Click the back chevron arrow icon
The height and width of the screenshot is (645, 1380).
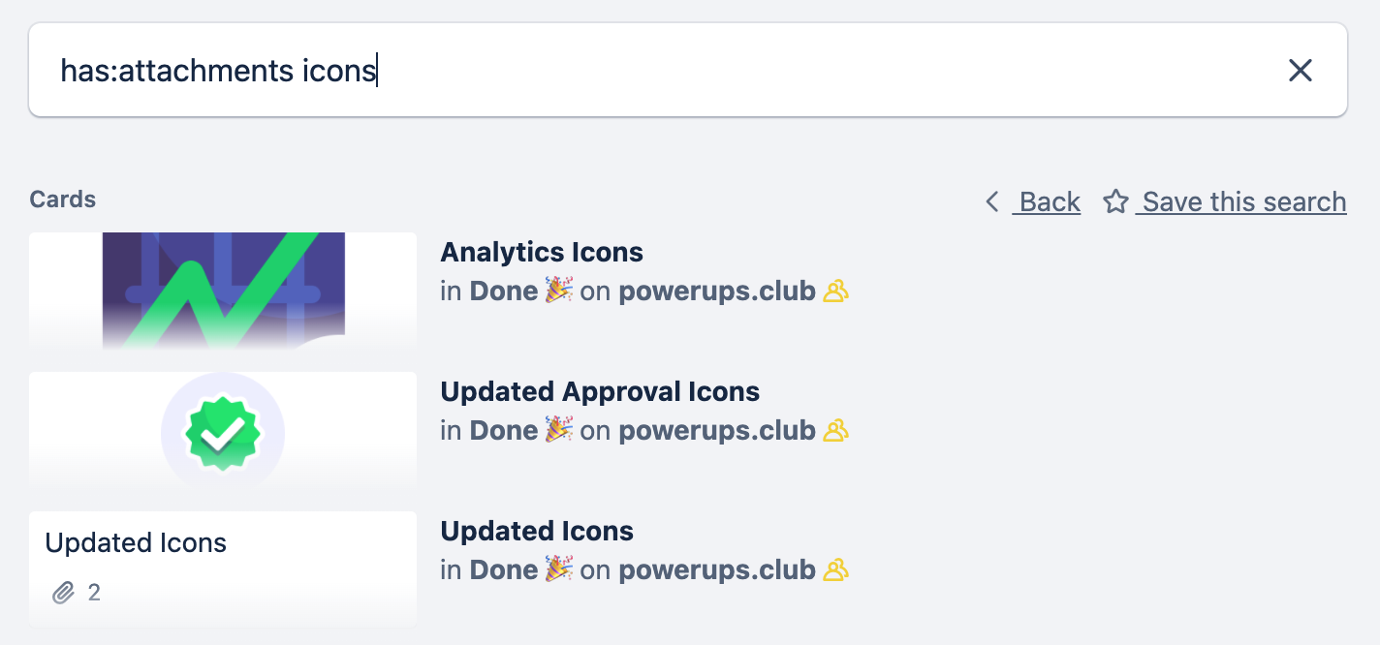point(991,201)
